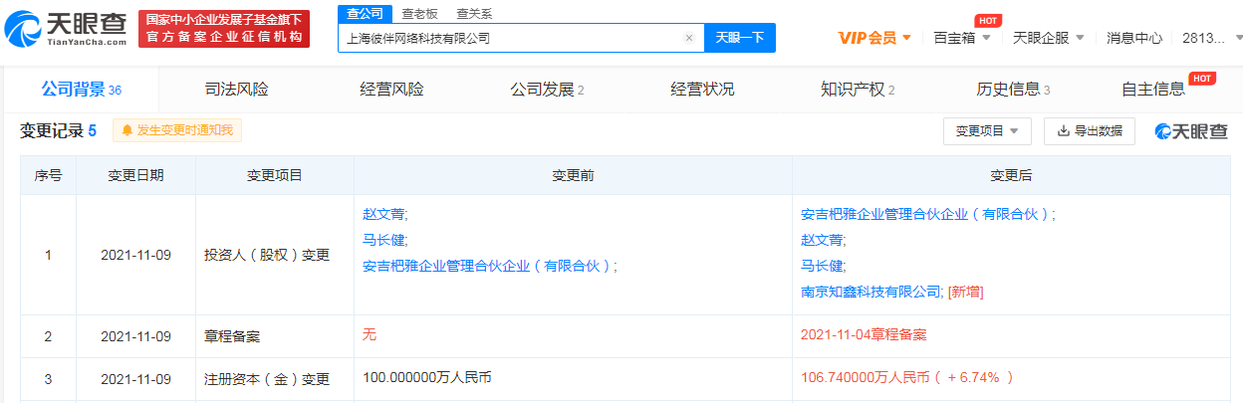Expand the 百宝箱 dropdown
1243x403 pixels.
[x=961, y=38]
